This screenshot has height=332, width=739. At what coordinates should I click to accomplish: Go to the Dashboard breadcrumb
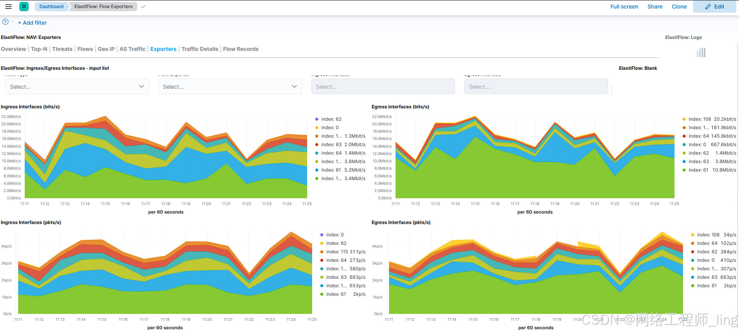pos(51,7)
